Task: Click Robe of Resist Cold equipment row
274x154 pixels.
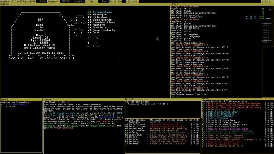Action: [162, 133]
